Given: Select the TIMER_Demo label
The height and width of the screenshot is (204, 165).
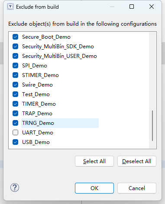Looking at the screenshot, I should point(39,104).
